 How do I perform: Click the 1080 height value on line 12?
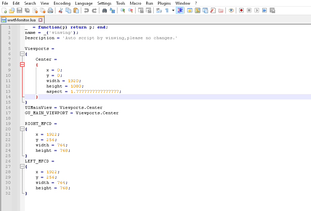pyautogui.click(x=76, y=86)
